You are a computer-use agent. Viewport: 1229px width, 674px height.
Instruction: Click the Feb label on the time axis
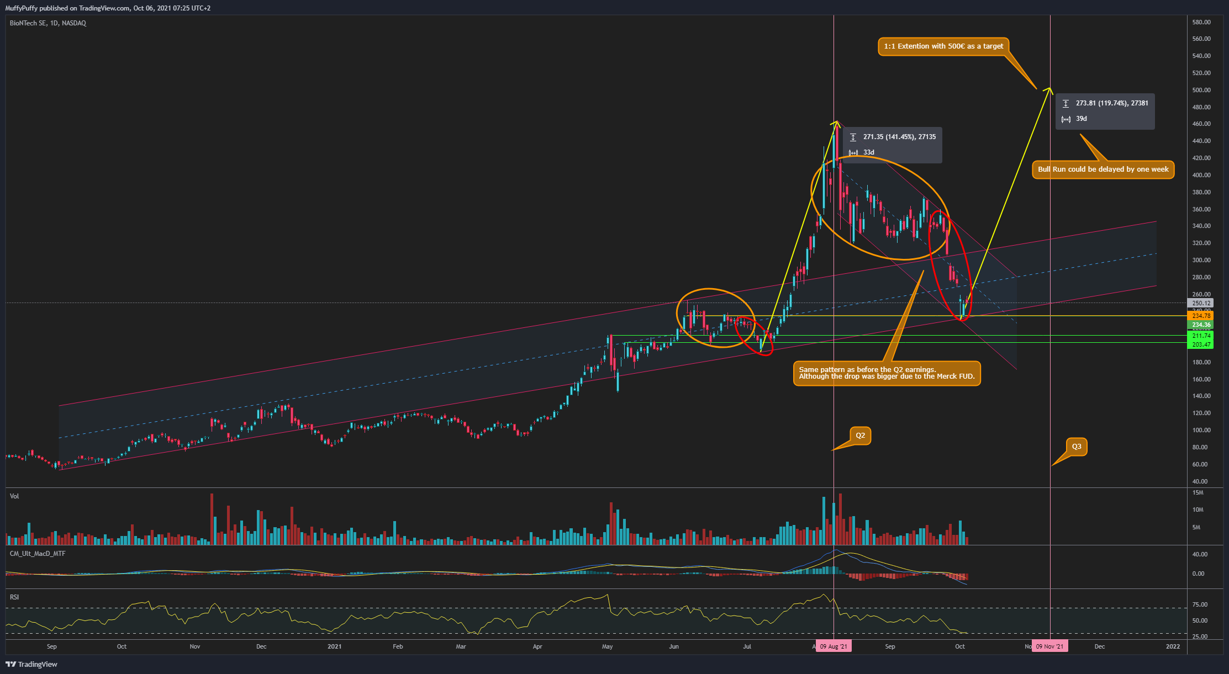[398, 646]
